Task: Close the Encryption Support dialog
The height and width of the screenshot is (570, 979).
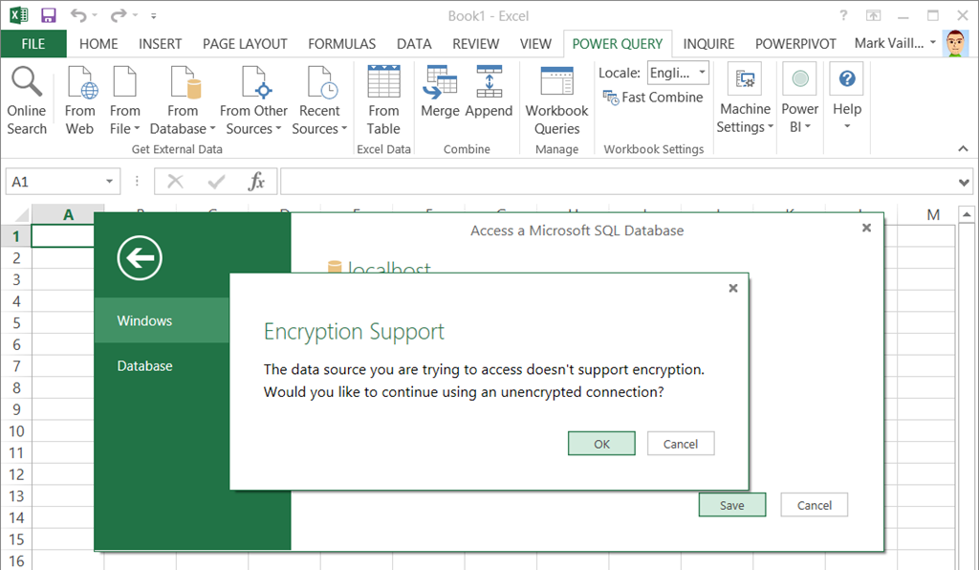Action: [733, 288]
